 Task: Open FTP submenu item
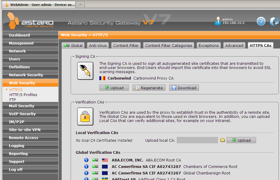12,100
